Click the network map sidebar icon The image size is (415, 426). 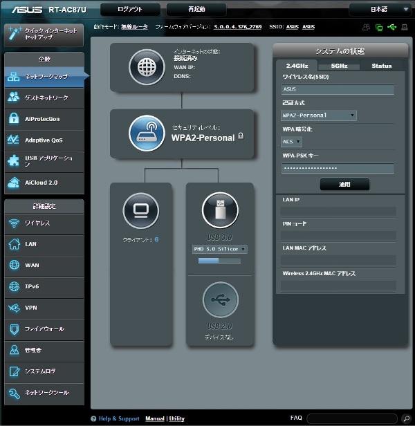(14, 77)
